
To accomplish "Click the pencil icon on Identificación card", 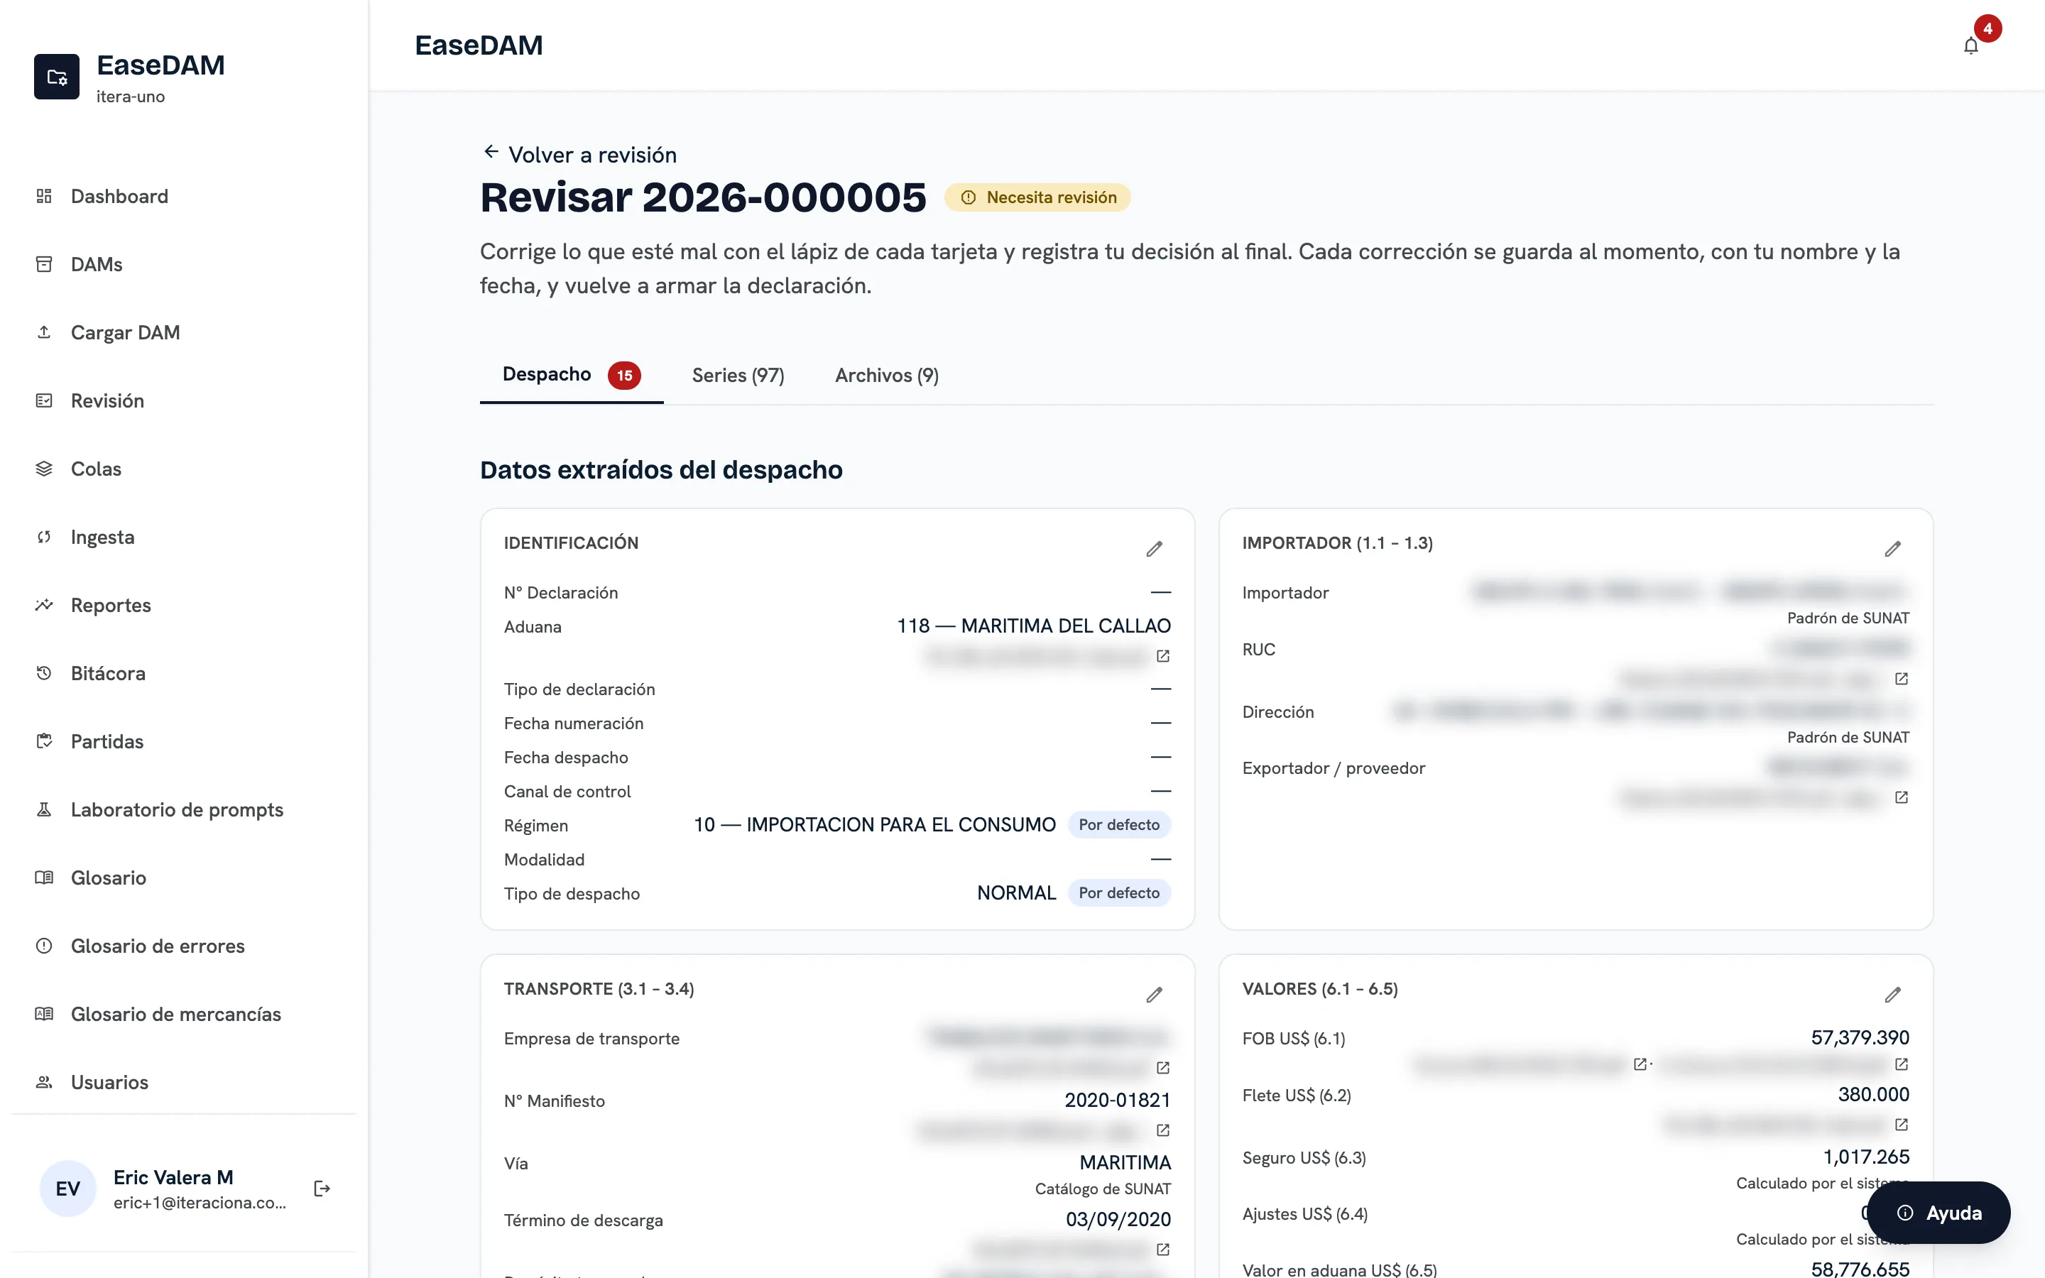I will point(1155,550).
